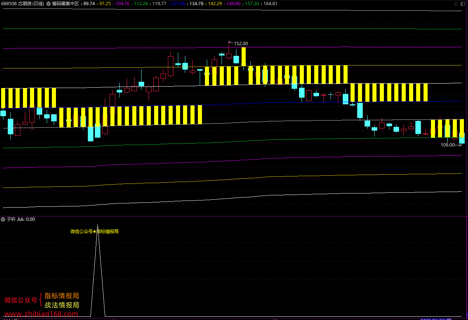The image size is (468, 320).
Task: Click the yellow 微信公众号★指标情报局 signal label
Action: 94,232
